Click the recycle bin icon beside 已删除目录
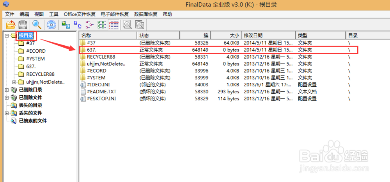The image size is (390, 182). pyautogui.click(x=14, y=90)
